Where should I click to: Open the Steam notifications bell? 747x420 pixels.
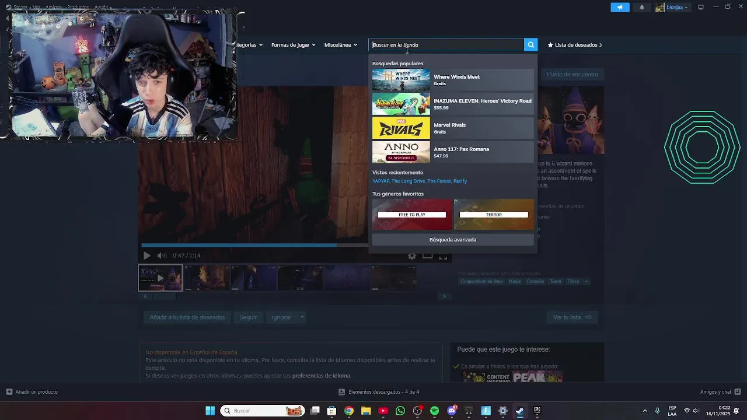pos(642,8)
